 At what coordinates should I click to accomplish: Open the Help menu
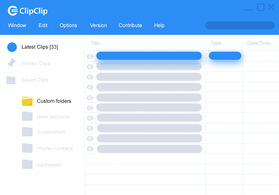[159, 26]
